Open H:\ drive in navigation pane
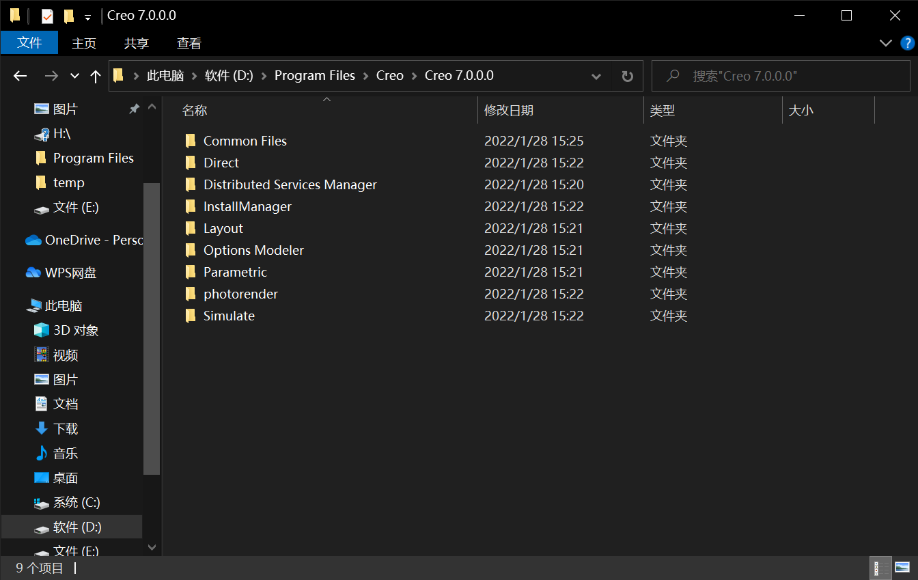 pyautogui.click(x=62, y=133)
